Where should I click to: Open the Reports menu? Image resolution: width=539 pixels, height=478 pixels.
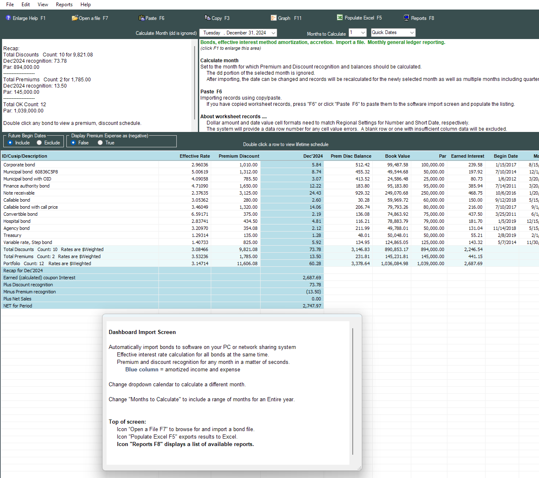64,5
